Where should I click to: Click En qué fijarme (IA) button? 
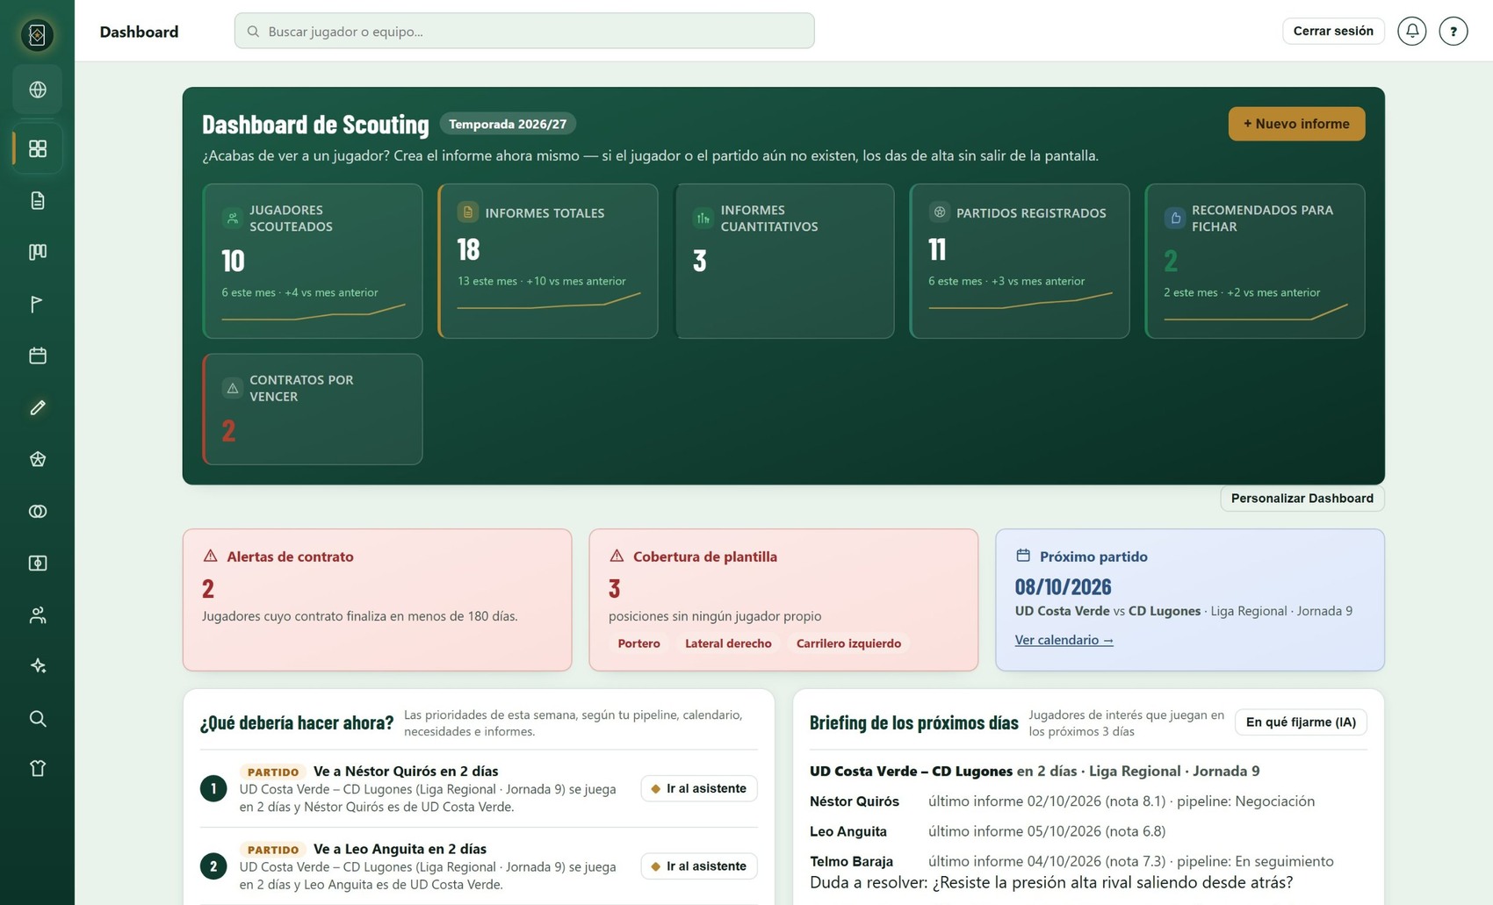[x=1301, y=722]
